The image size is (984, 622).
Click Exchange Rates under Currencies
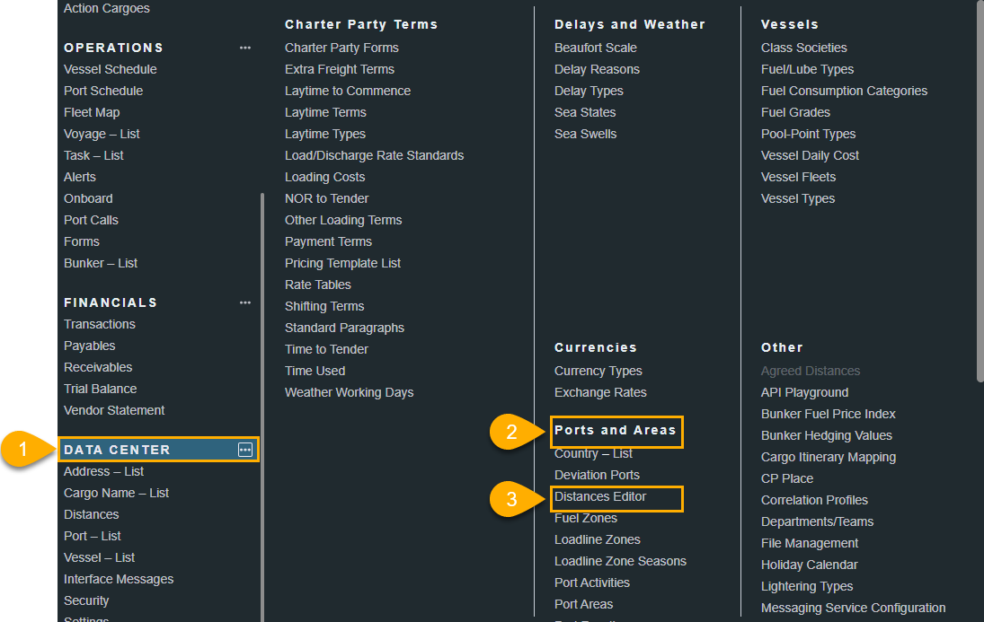(x=600, y=392)
